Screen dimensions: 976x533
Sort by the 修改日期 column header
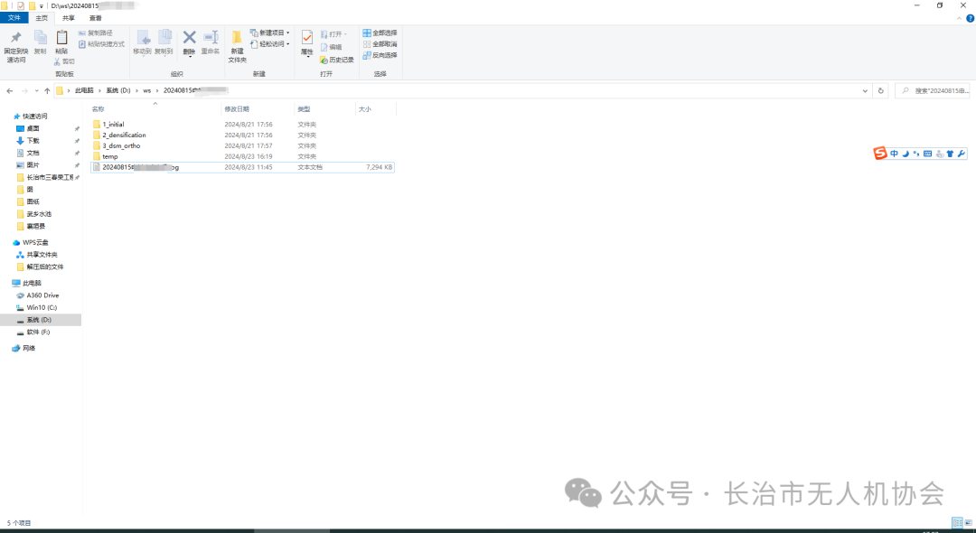(237, 109)
